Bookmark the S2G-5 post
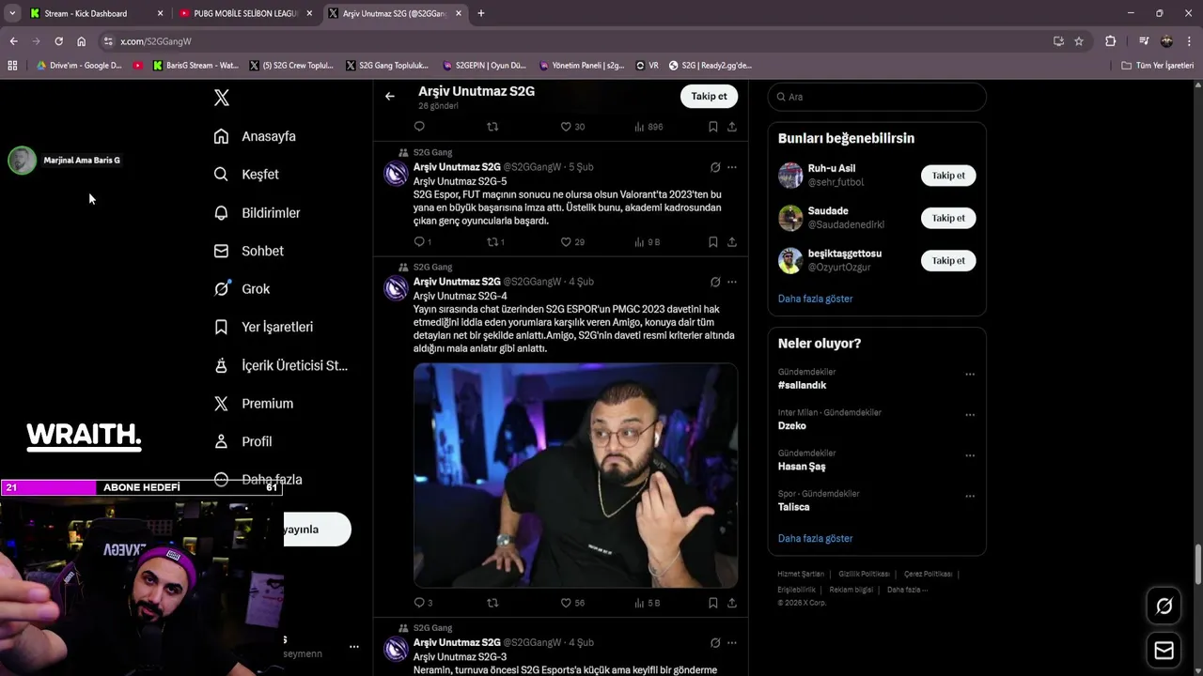Screen dimensions: 1203x676 (x=713, y=242)
